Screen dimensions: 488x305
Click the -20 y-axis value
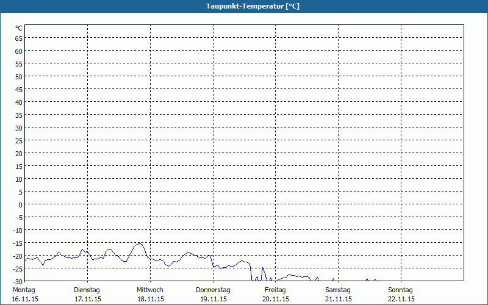pyautogui.click(x=18, y=256)
